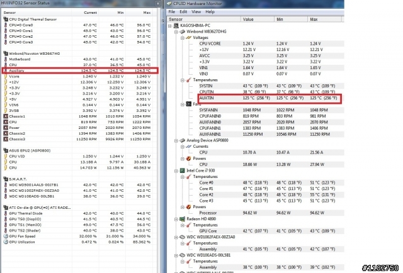
Task: Click the Sensor column header in HWiNFO32
Action: (x=37, y=13)
